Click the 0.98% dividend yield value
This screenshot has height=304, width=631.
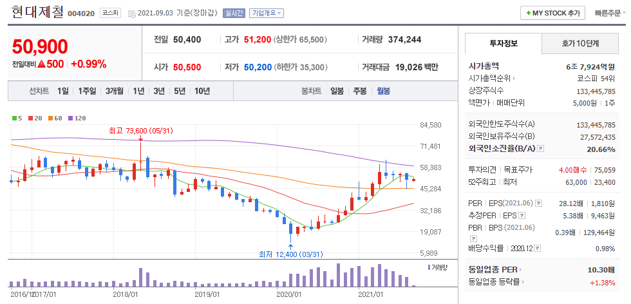(605, 249)
